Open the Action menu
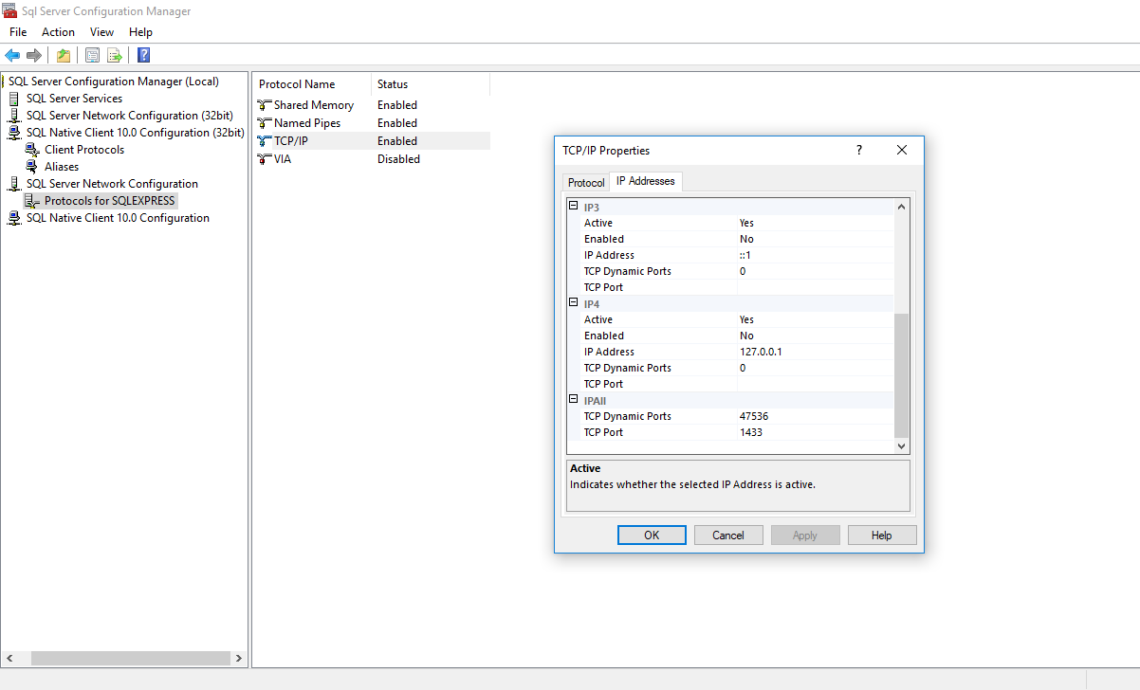Viewport: 1140px width, 690px height. click(58, 32)
